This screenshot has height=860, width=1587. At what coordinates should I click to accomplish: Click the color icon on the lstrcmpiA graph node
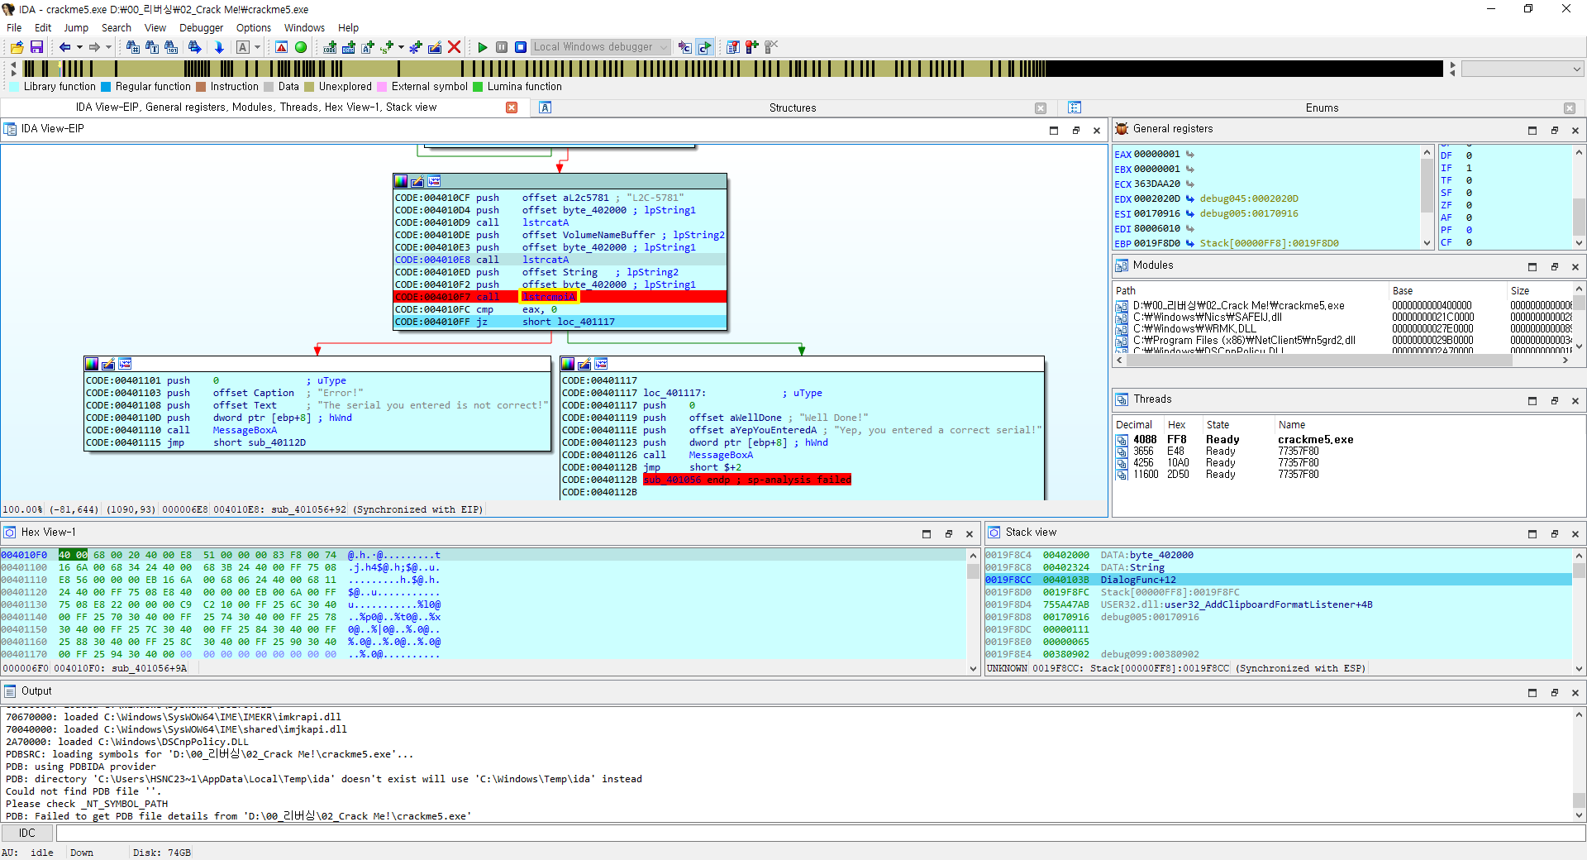tap(401, 181)
